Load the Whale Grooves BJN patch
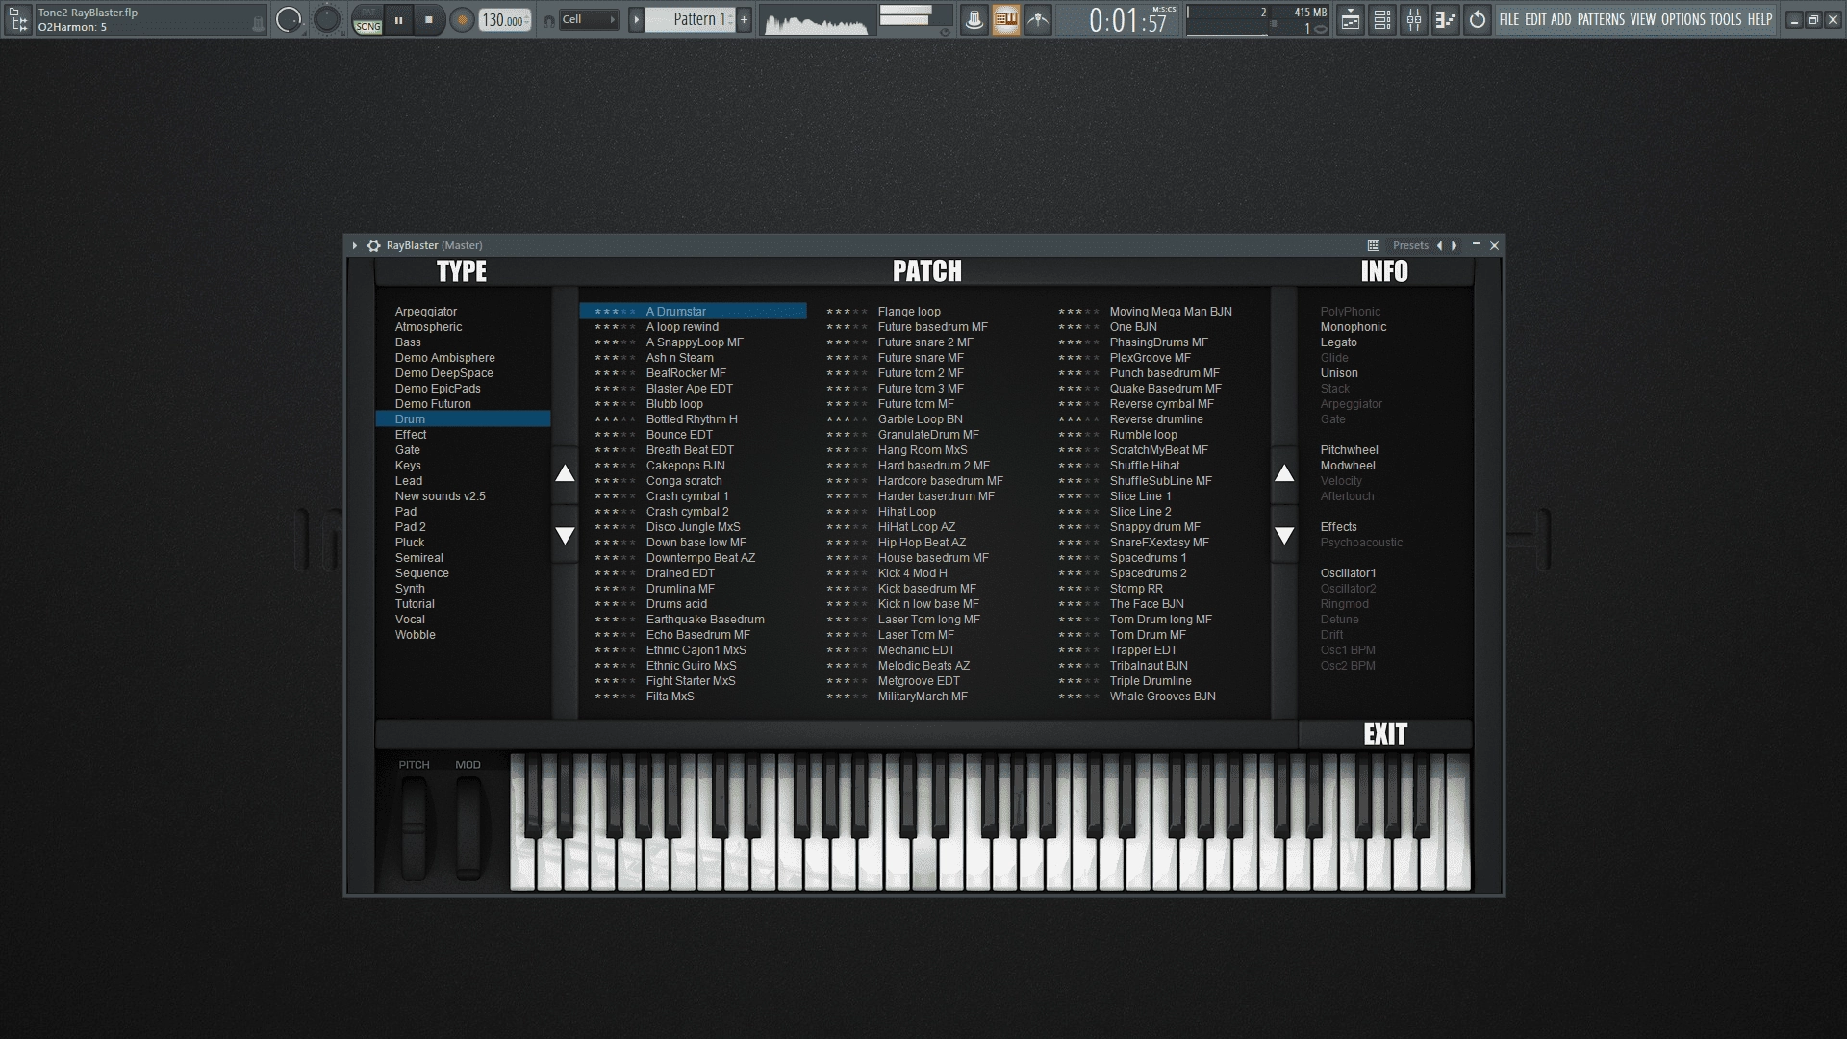This screenshot has height=1039, width=1847. point(1162,697)
